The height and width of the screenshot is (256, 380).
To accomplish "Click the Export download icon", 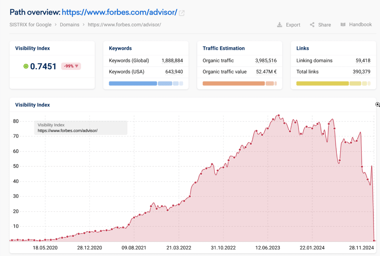I will (x=279, y=25).
